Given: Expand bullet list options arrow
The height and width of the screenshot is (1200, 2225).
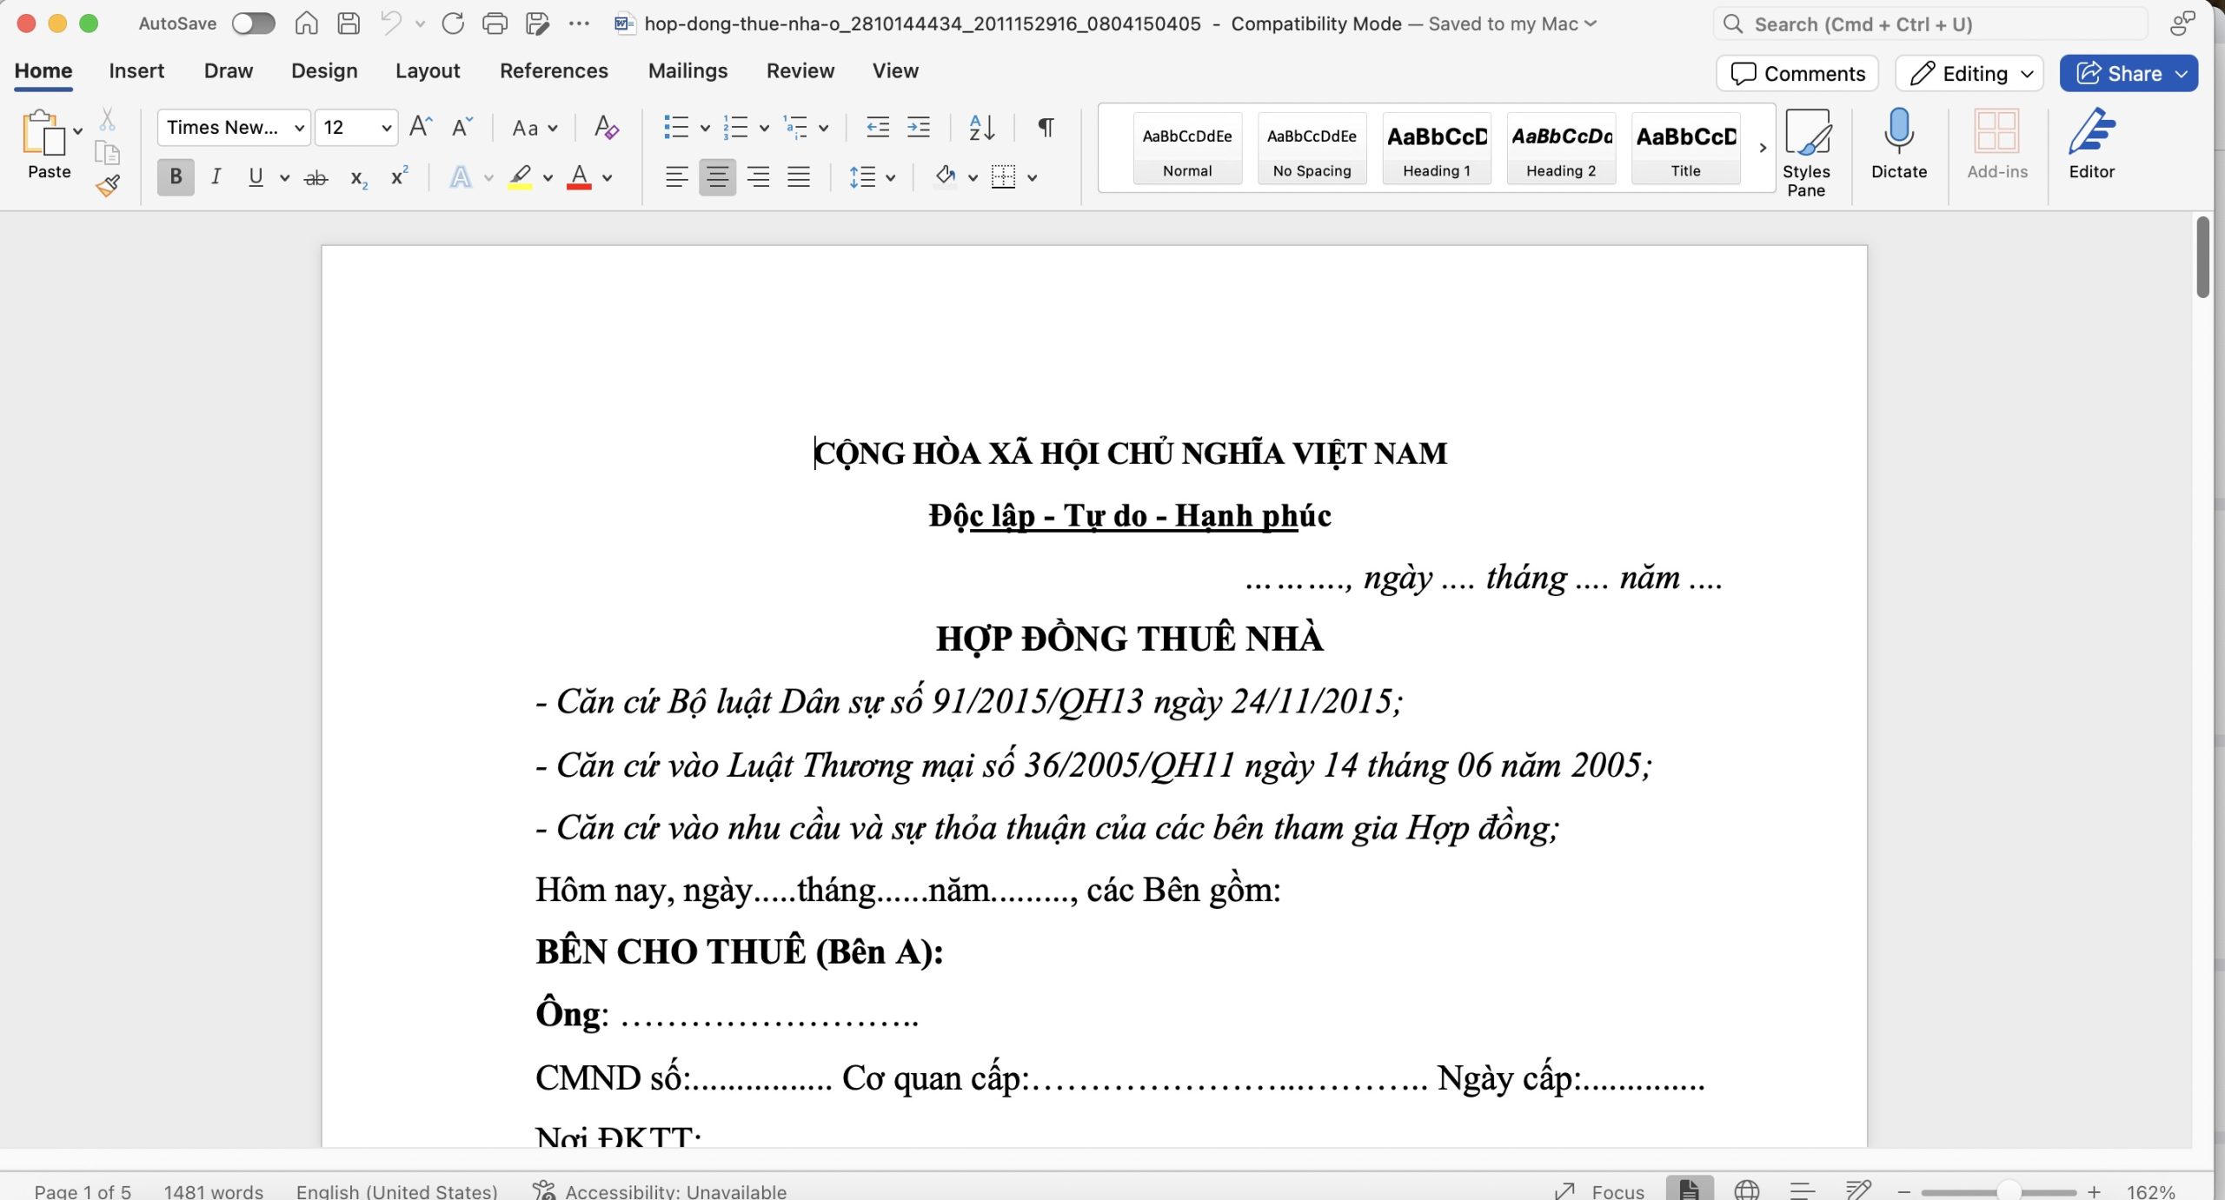Looking at the screenshot, I should coord(705,129).
